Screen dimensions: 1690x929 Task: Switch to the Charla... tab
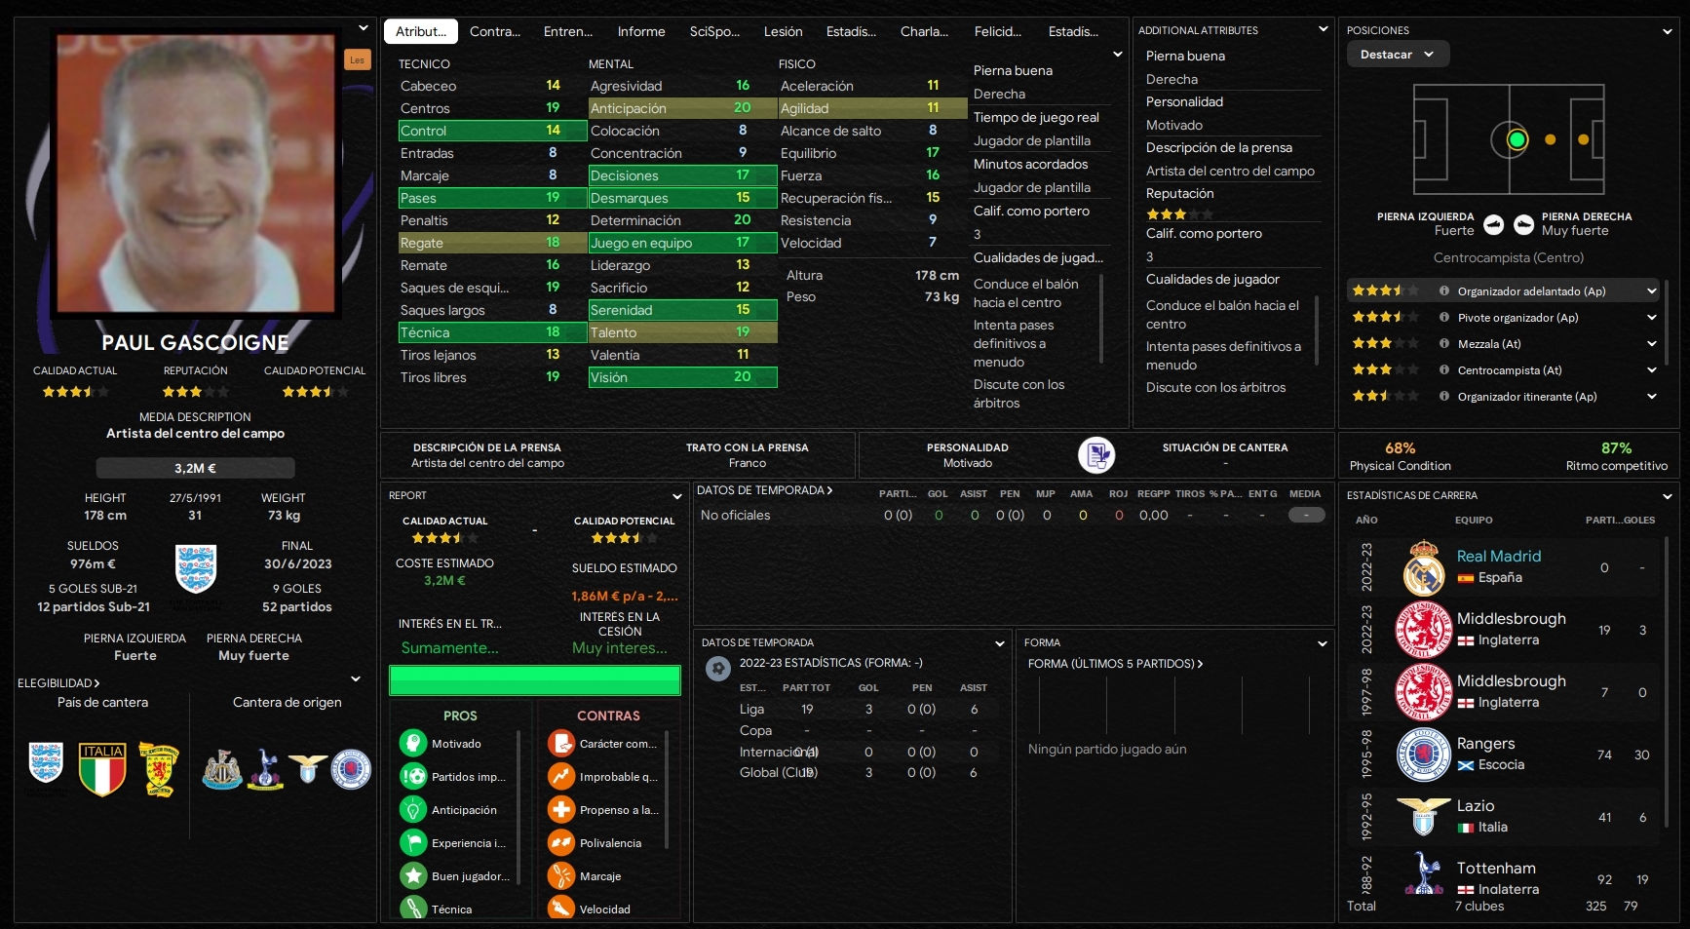925,31
